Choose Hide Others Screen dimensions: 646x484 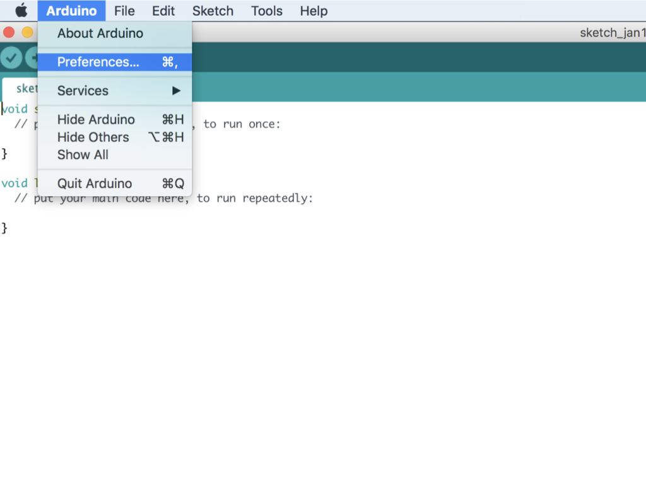click(x=115, y=137)
